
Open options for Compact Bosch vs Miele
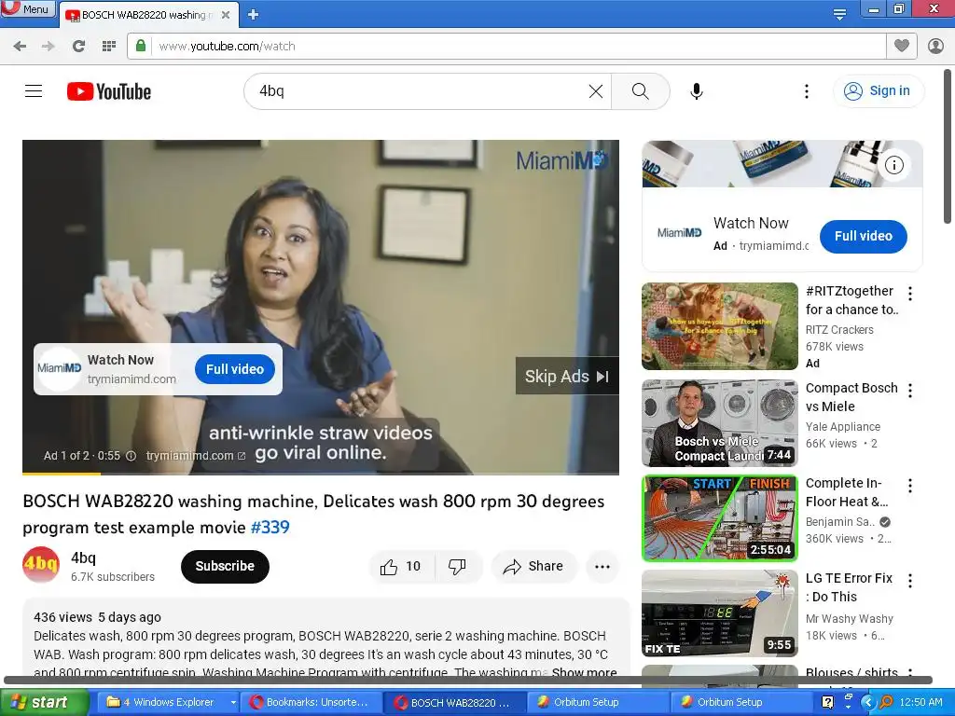(x=910, y=391)
